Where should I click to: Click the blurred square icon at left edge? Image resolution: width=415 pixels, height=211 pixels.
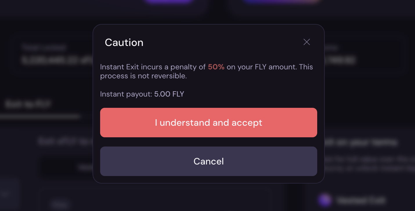click(6, 194)
